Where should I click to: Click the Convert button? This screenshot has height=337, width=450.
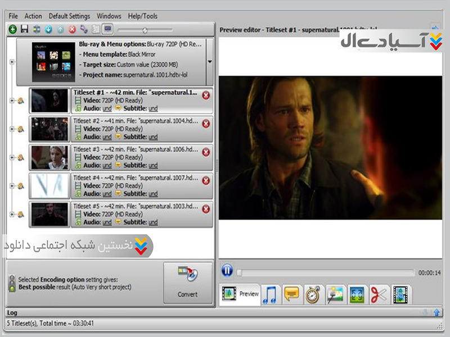[187, 283]
